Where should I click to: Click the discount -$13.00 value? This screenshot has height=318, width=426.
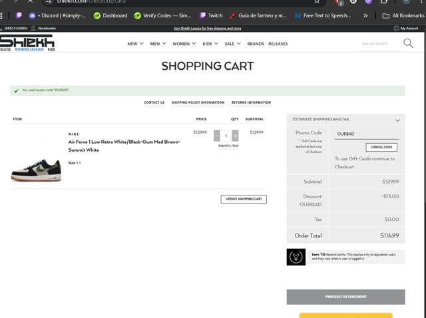tap(390, 196)
